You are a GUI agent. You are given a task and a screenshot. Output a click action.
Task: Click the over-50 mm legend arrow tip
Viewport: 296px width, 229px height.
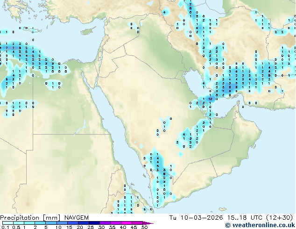pos(148,223)
